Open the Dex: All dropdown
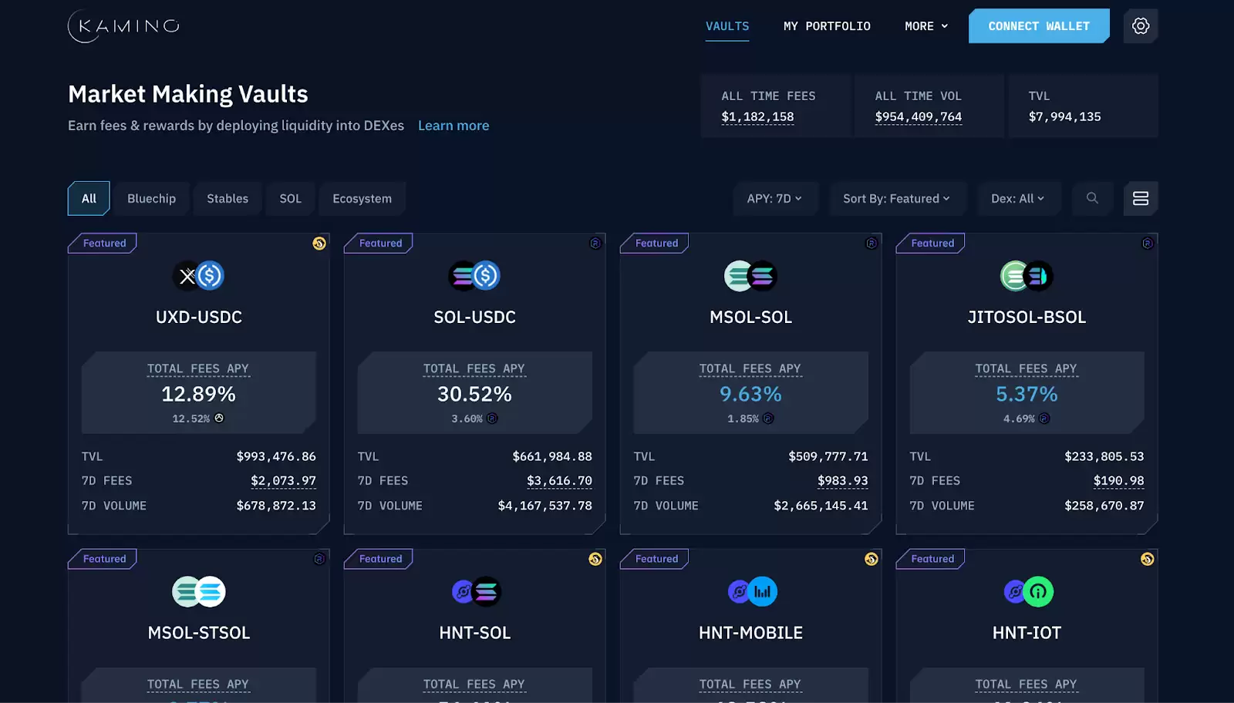Screen dimensions: 1234x703 1018,198
